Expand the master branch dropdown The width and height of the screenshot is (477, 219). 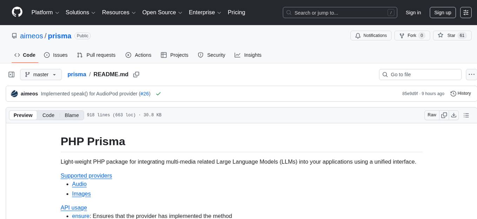click(x=41, y=75)
